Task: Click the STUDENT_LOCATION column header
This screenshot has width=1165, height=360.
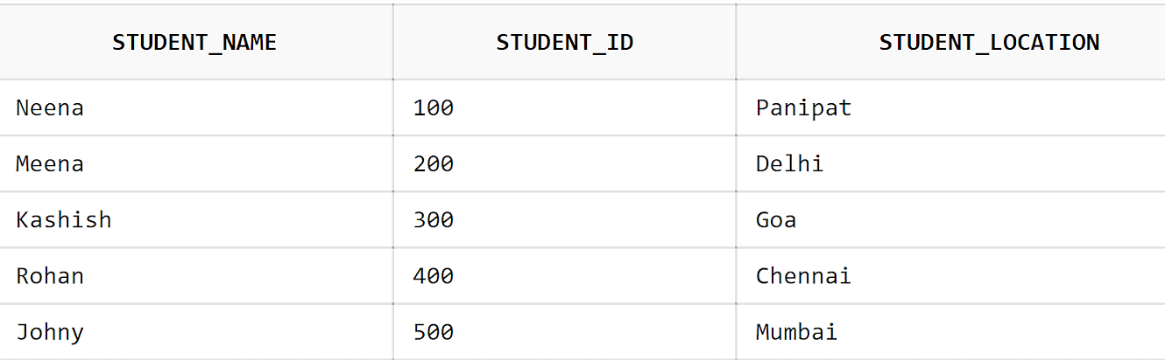Action: click(x=950, y=42)
